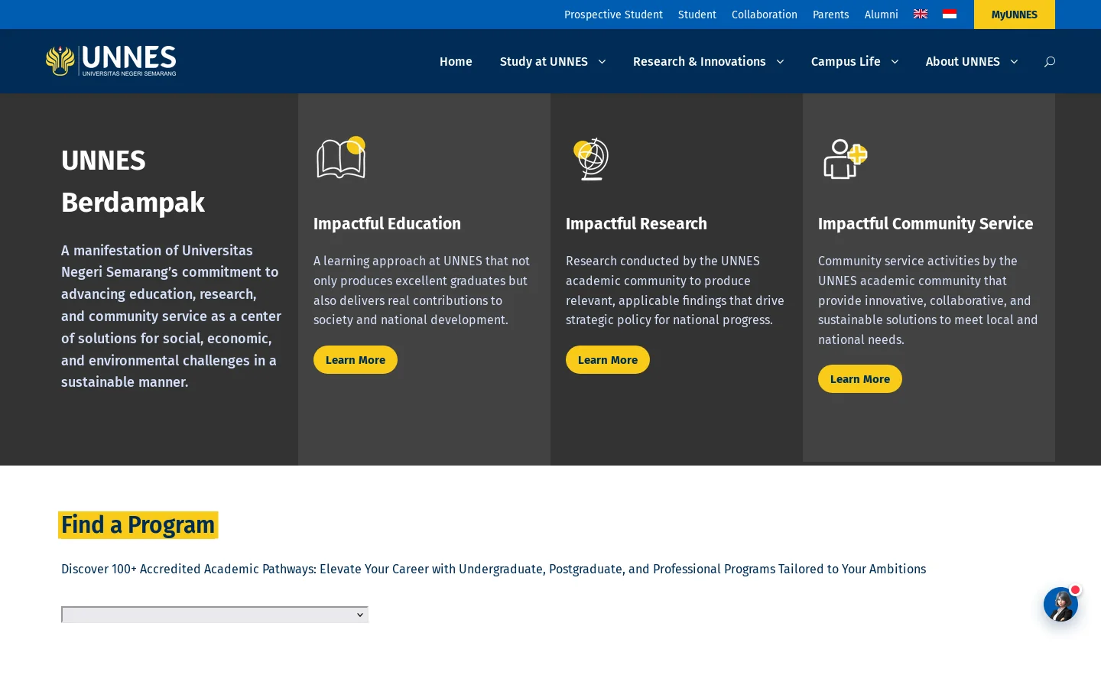Open the Campus Life menu
Viewport: 1101px width, 688px height.
[x=846, y=62]
